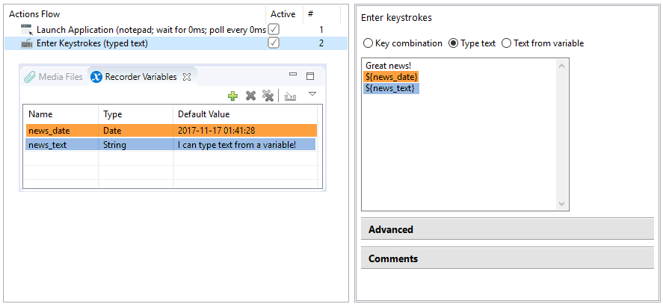This screenshot has width=663, height=304.
Task: Click the Date type cell
Action: tap(136, 131)
